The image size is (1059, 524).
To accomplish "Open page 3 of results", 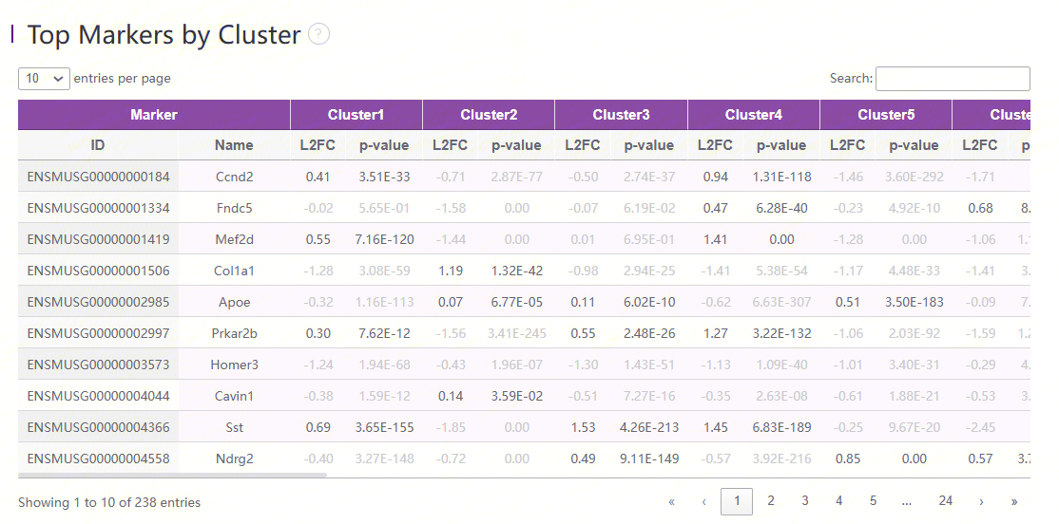I will coord(805,501).
